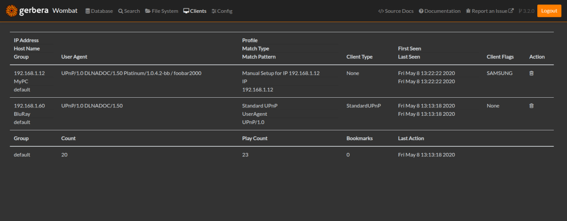This screenshot has height=221, width=567.
Task: Click the Client Flags column header
Action: [500, 57]
